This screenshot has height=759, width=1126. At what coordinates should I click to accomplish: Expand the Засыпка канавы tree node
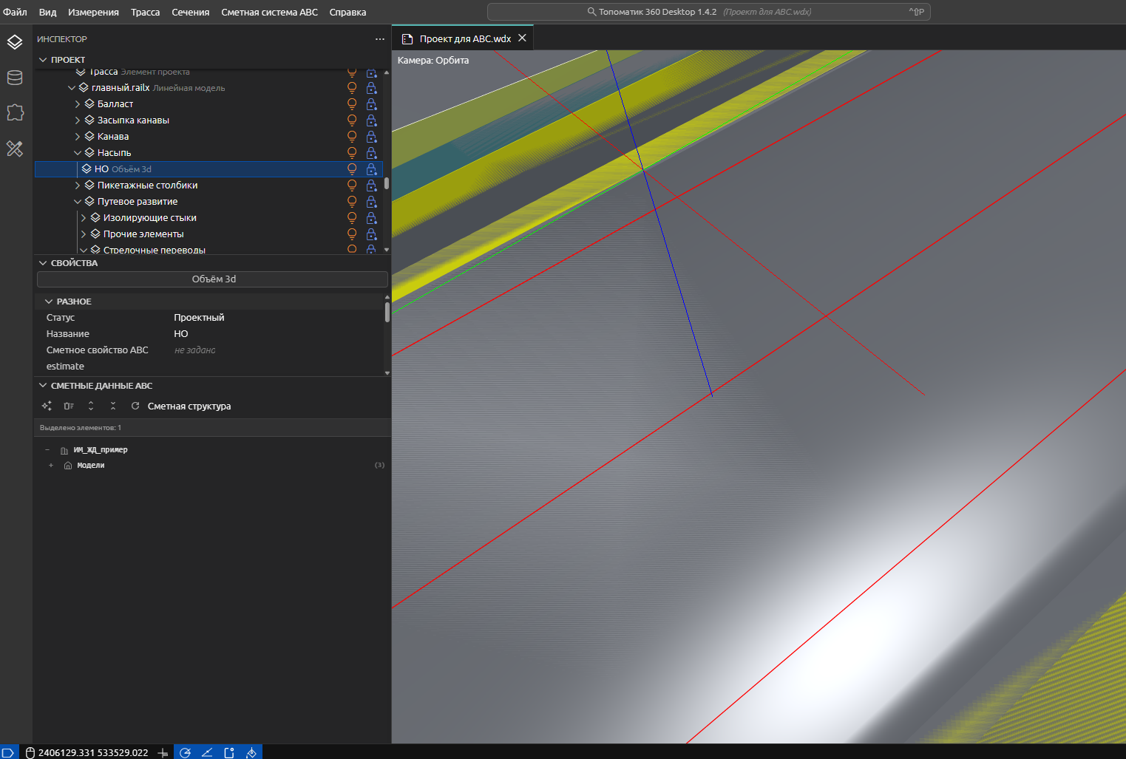coord(78,120)
